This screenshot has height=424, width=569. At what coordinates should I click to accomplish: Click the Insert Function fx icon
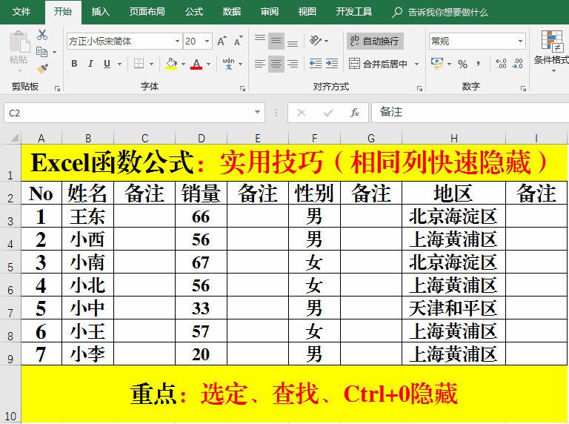tap(355, 113)
